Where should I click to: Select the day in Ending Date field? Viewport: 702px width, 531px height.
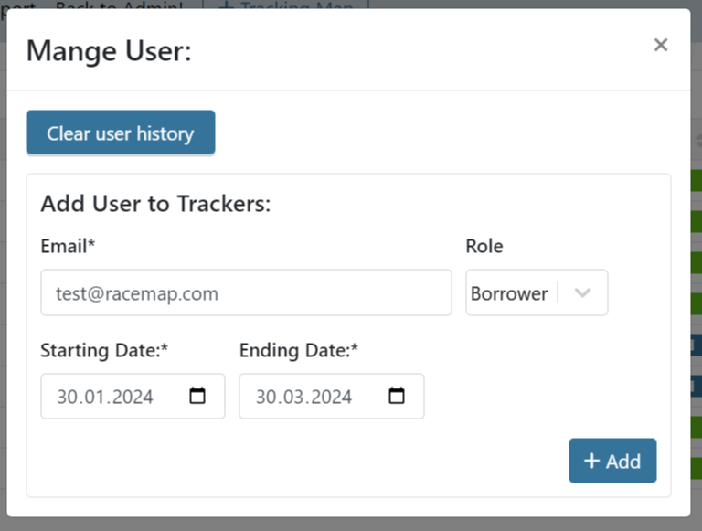tap(265, 397)
